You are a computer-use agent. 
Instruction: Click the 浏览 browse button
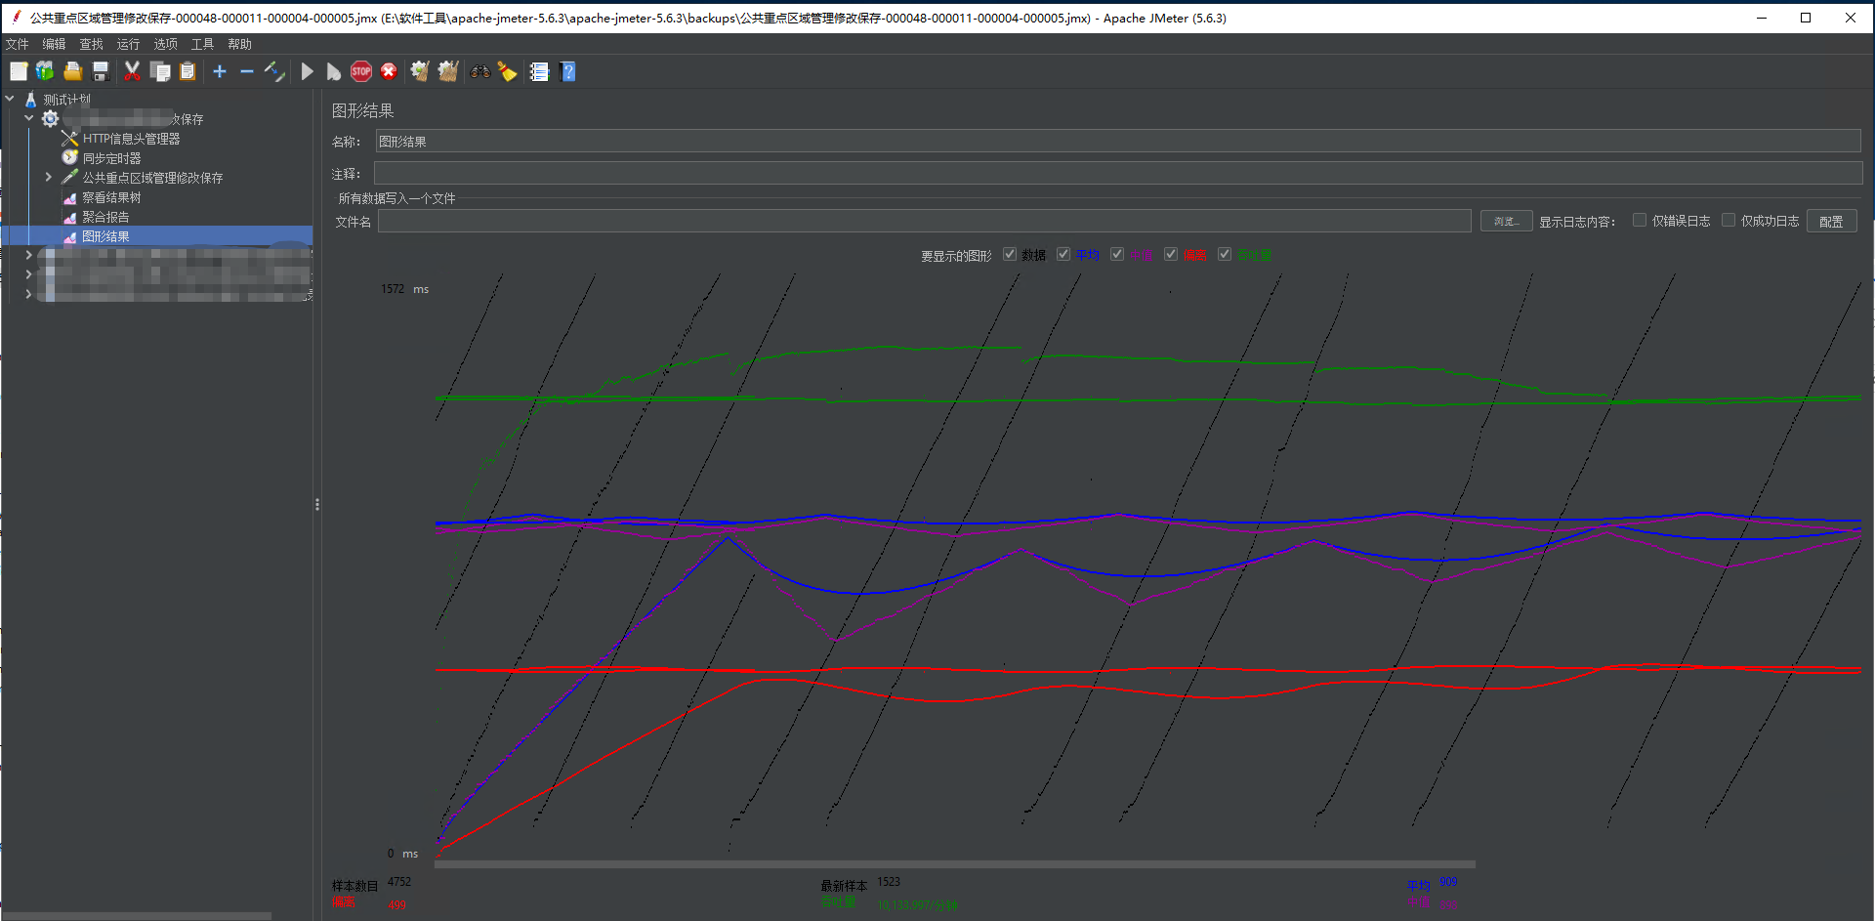click(x=1506, y=222)
